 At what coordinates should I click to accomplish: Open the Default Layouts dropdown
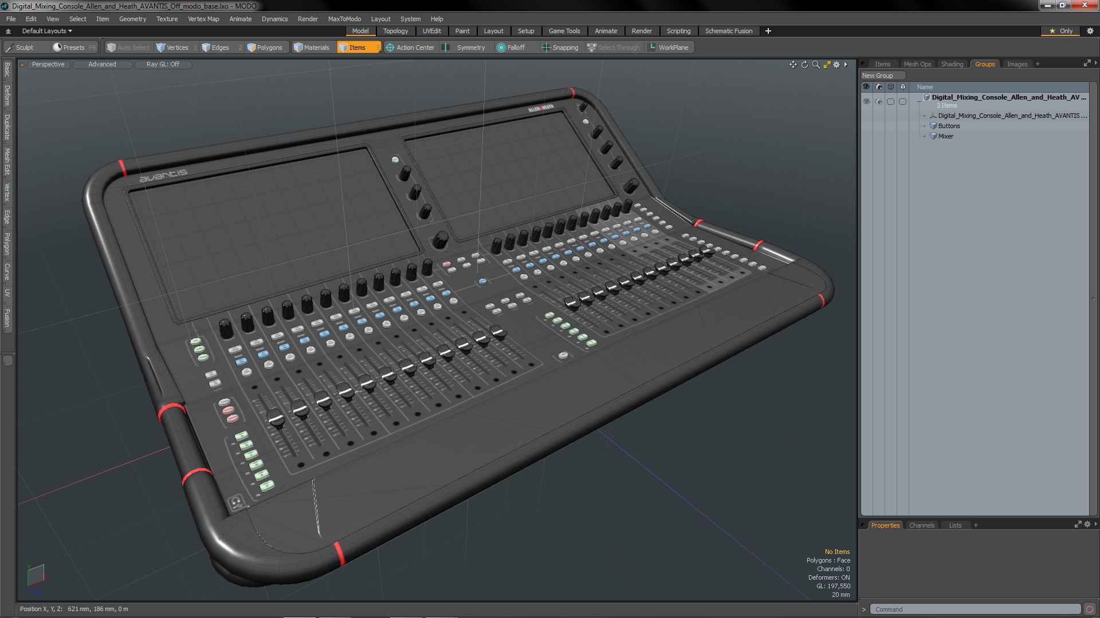(47, 31)
